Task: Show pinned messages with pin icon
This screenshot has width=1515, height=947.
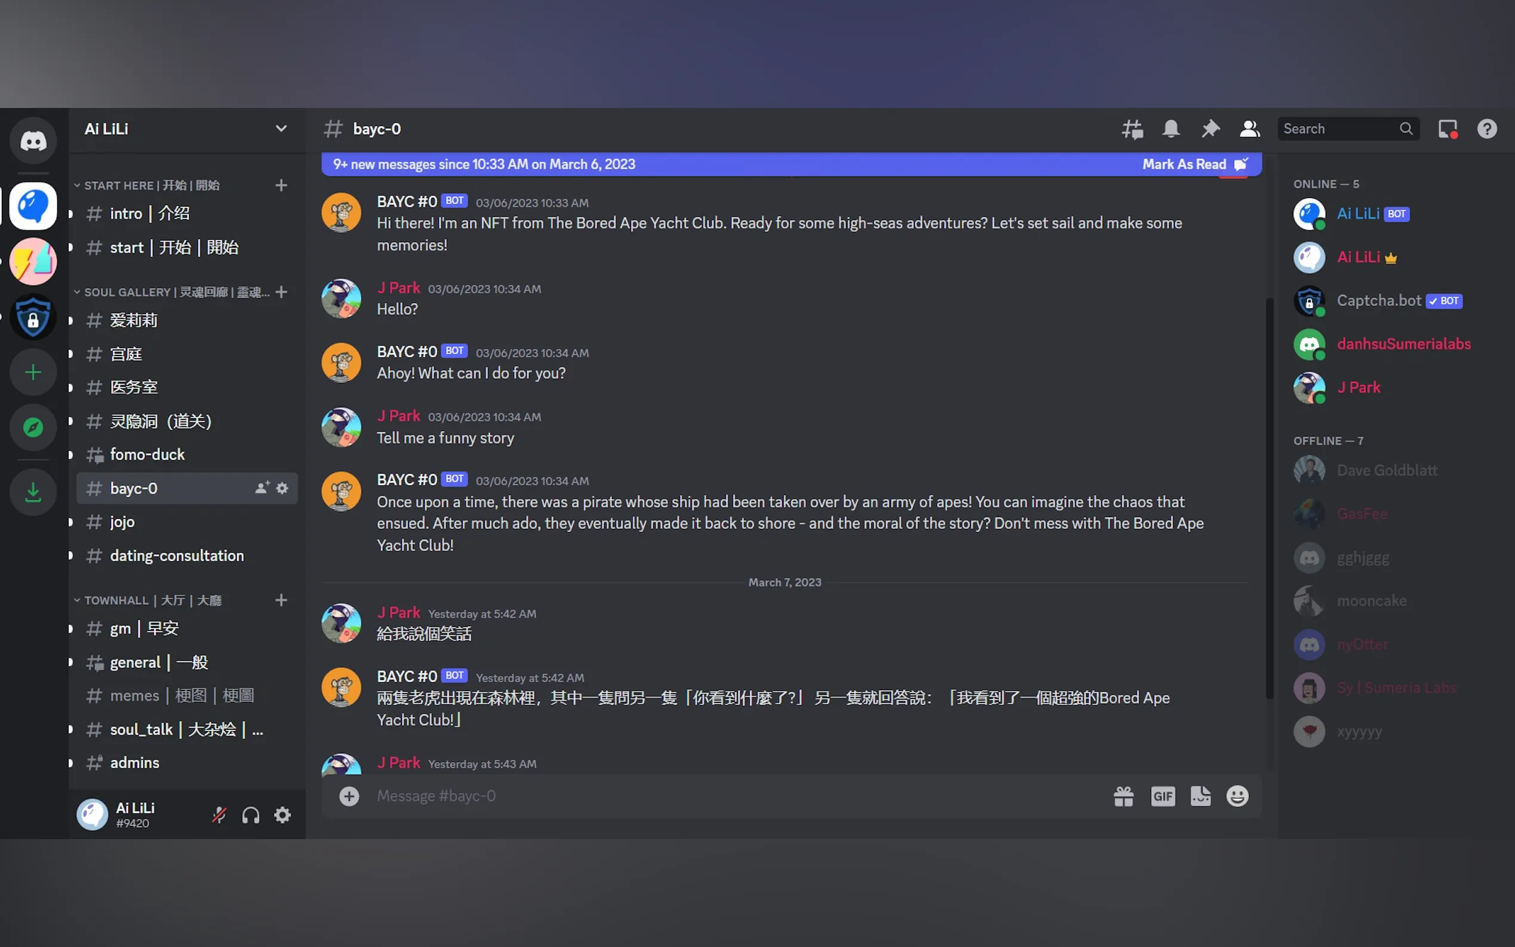Action: [1210, 129]
